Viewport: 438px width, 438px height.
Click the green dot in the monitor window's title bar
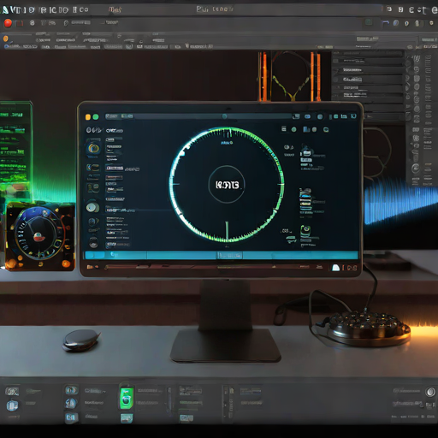pos(96,116)
